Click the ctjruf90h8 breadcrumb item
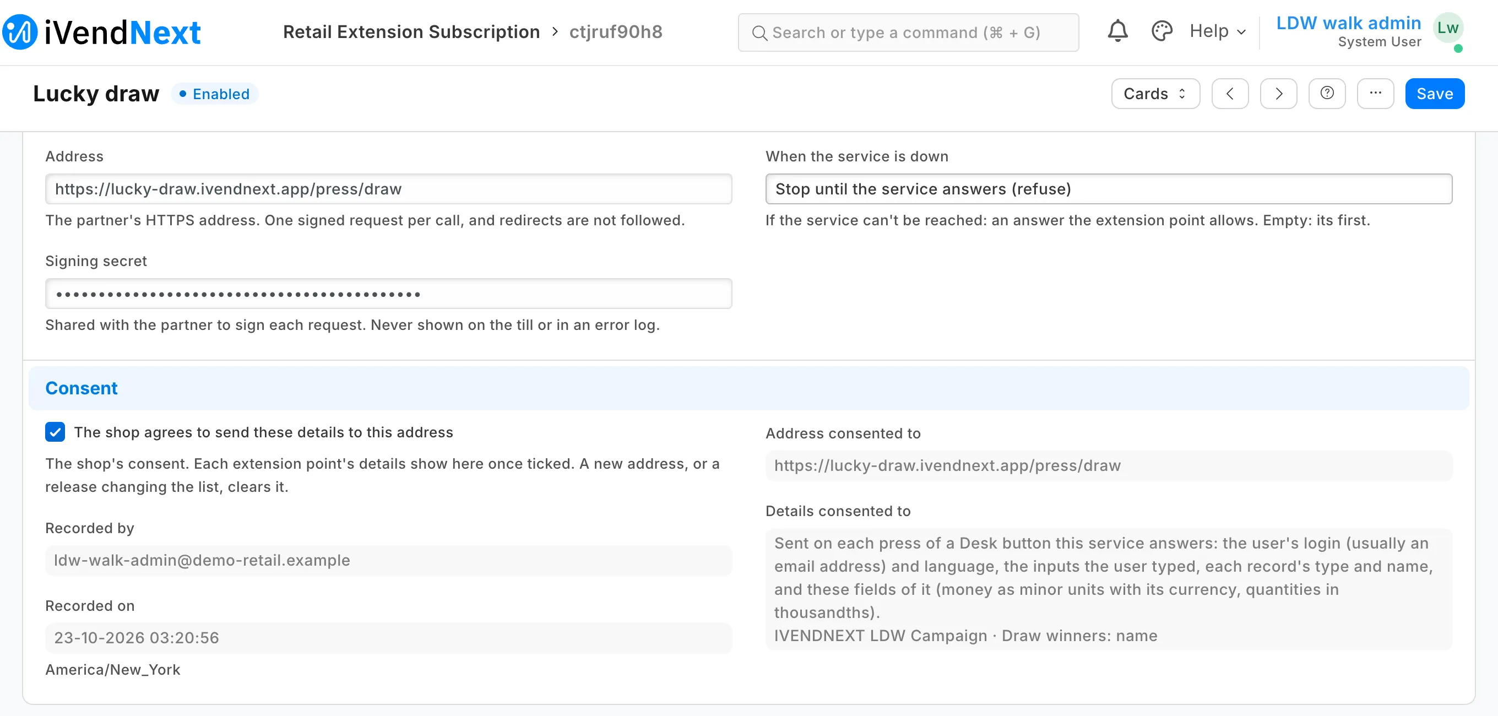Image resolution: width=1498 pixels, height=716 pixels. [x=615, y=32]
